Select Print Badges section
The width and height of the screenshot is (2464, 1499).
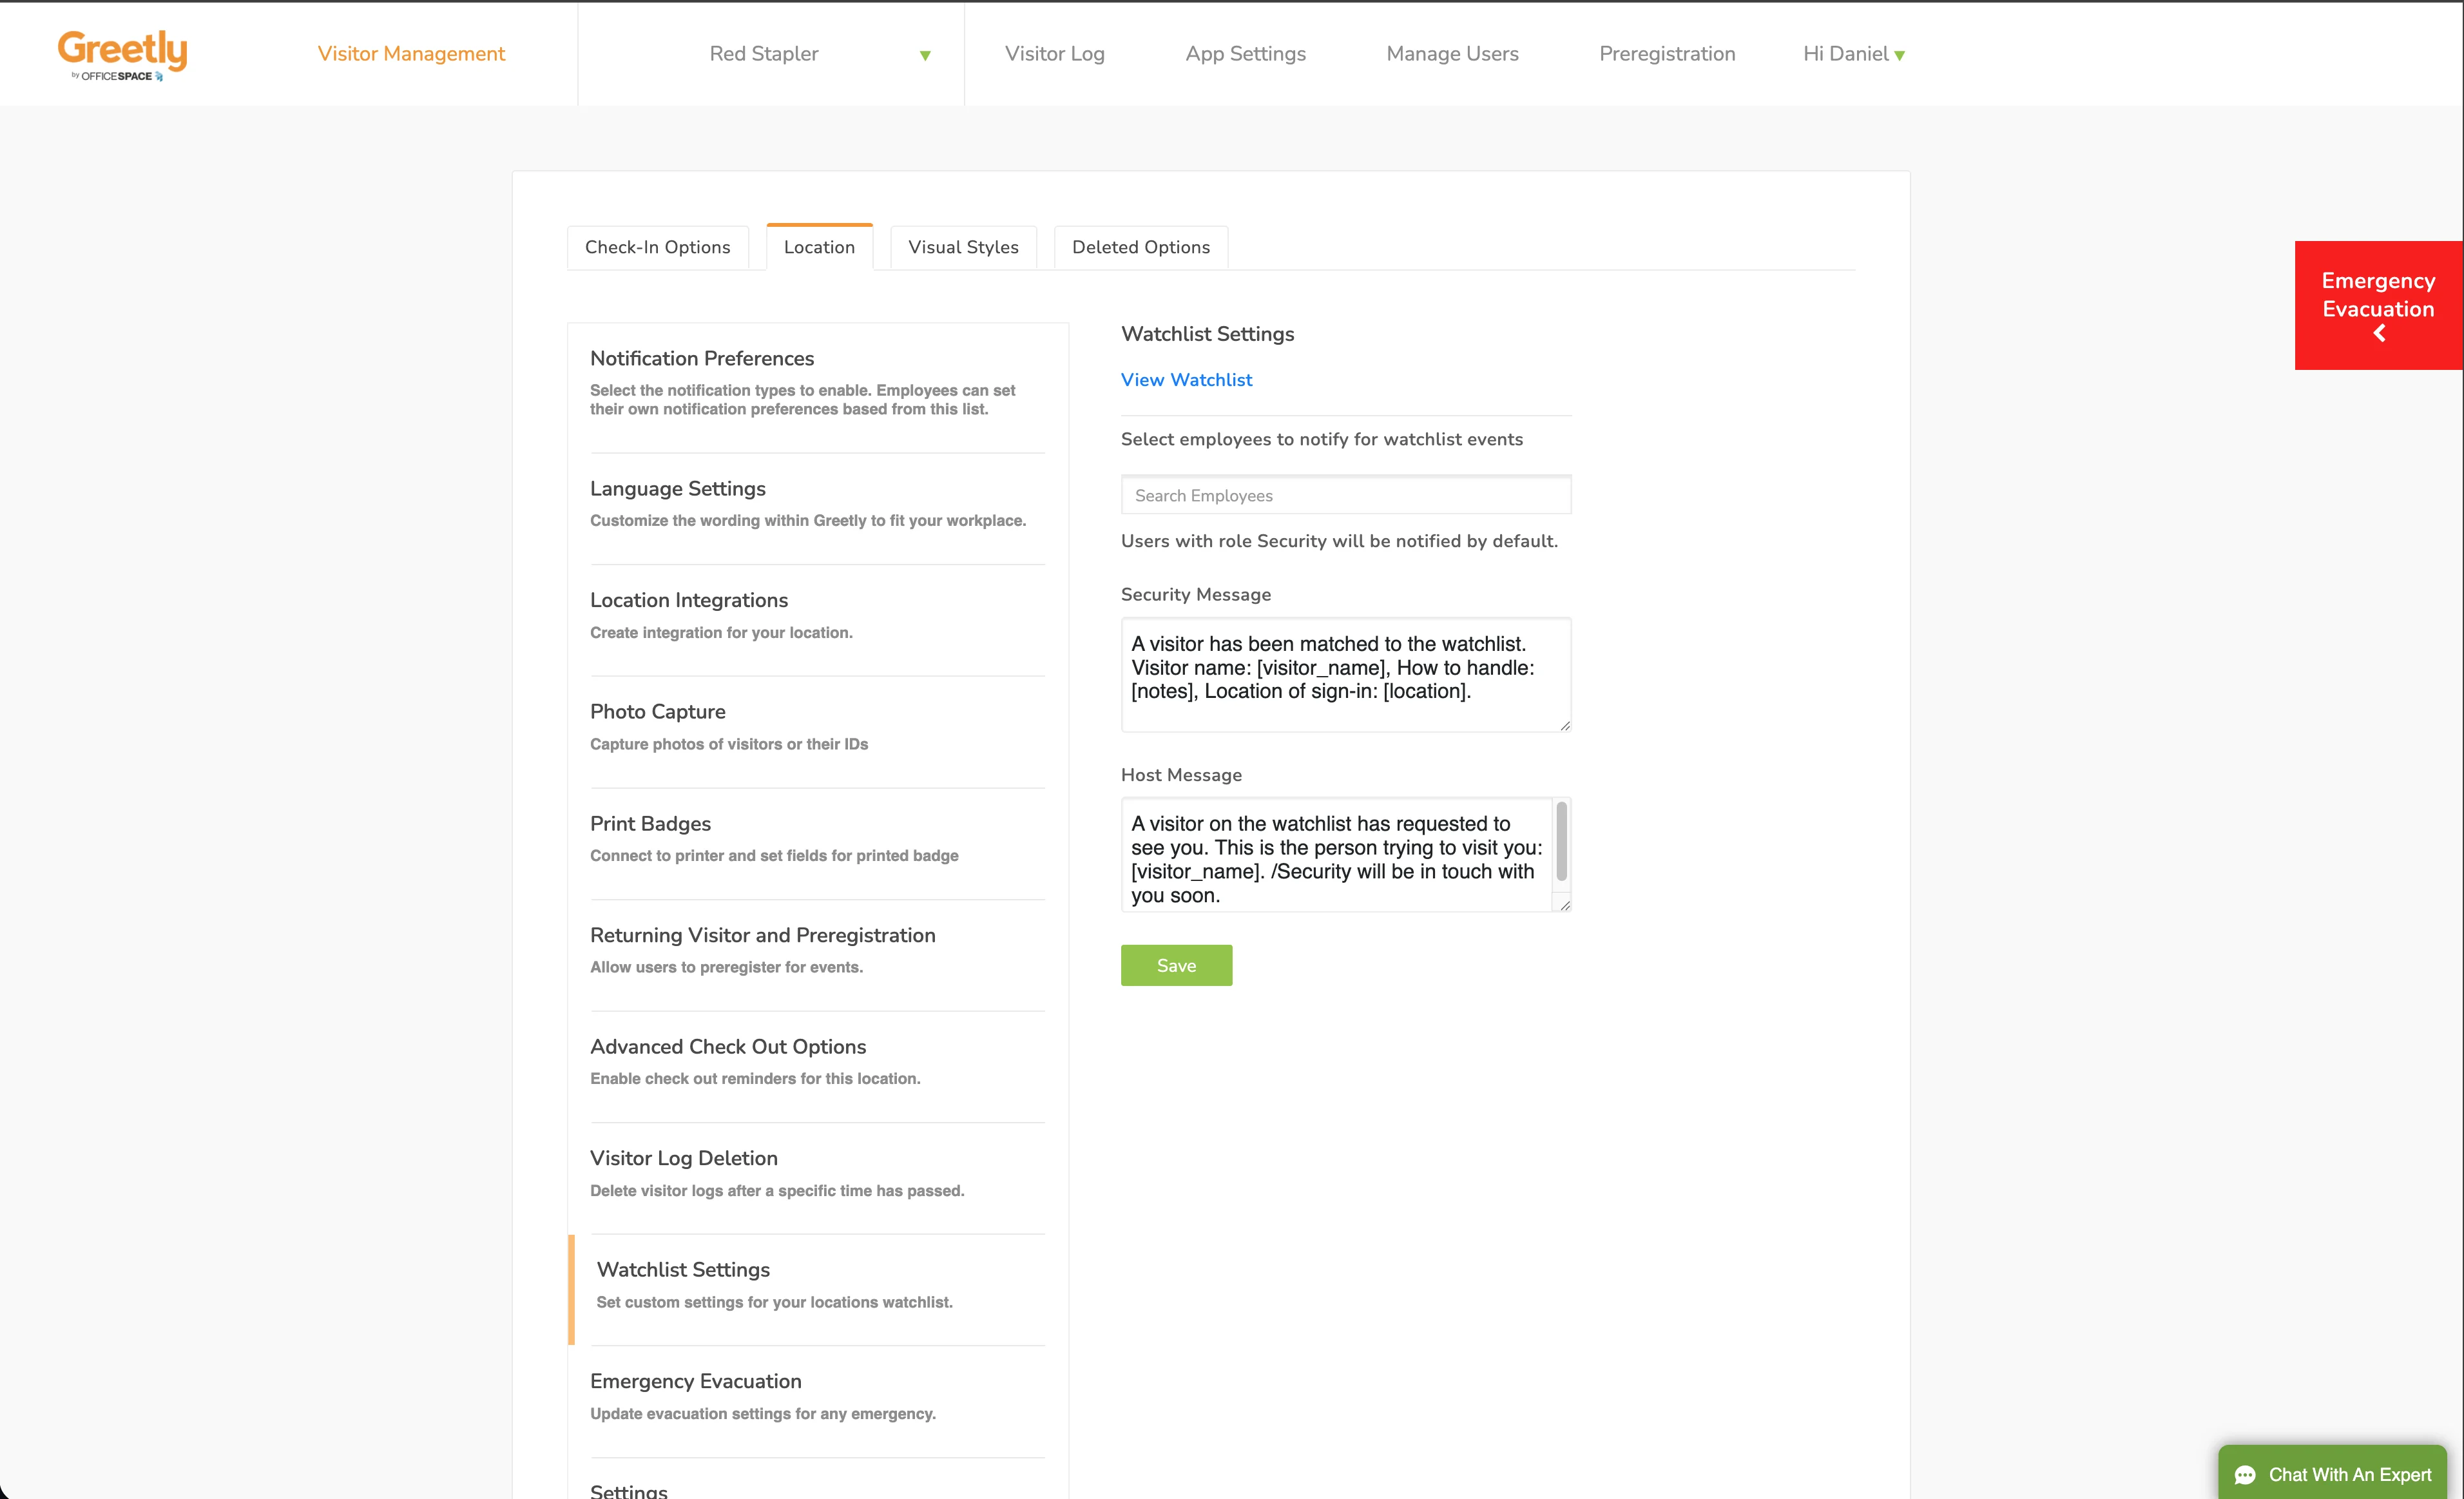point(650,824)
